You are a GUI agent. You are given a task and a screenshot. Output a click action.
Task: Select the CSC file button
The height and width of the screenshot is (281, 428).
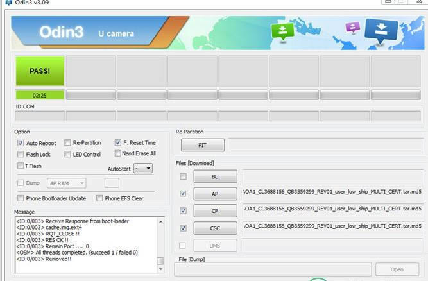(215, 228)
